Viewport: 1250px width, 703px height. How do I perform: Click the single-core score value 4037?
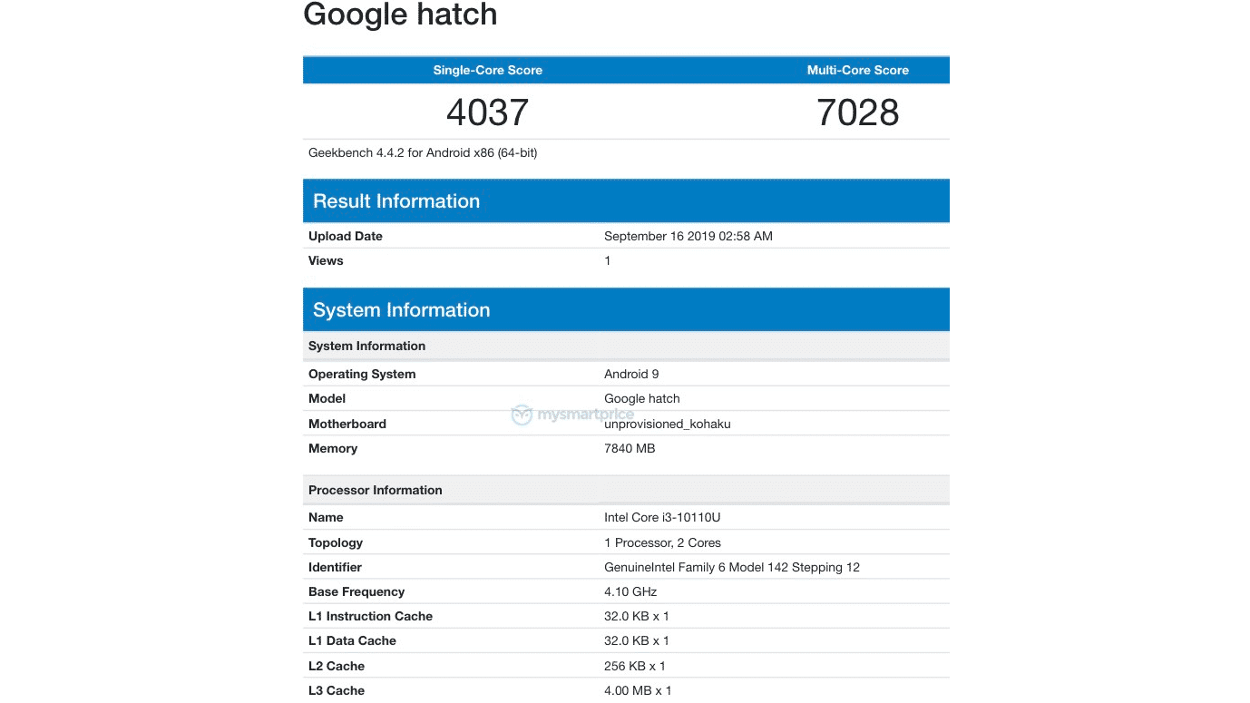pos(488,112)
